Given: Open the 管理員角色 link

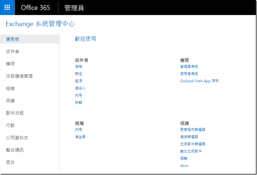Looking at the screenshot, I should click(x=189, y=66).
